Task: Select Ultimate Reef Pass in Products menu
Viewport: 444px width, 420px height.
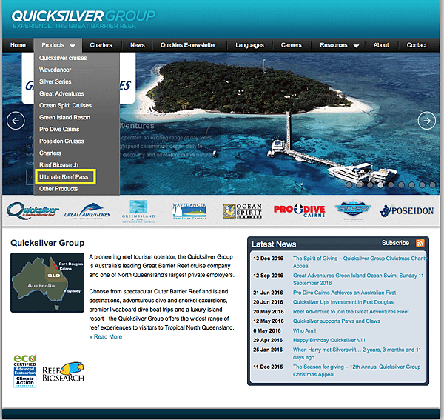Action: tap(64, 177)
